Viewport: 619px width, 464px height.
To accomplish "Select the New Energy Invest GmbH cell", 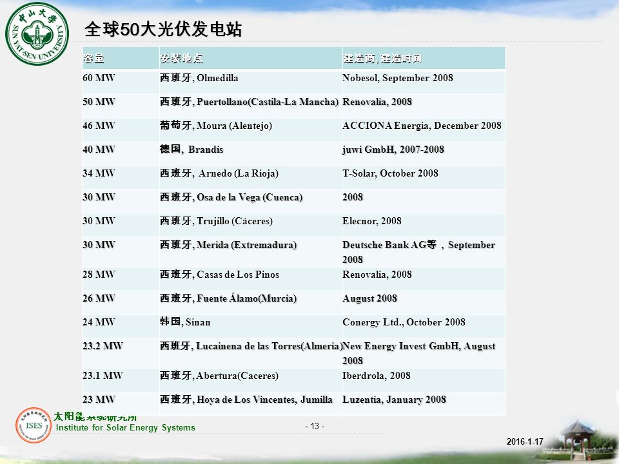I will click(424, 353).
